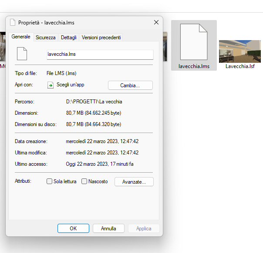Click the Scegli un'app icon

coord(51,85)
